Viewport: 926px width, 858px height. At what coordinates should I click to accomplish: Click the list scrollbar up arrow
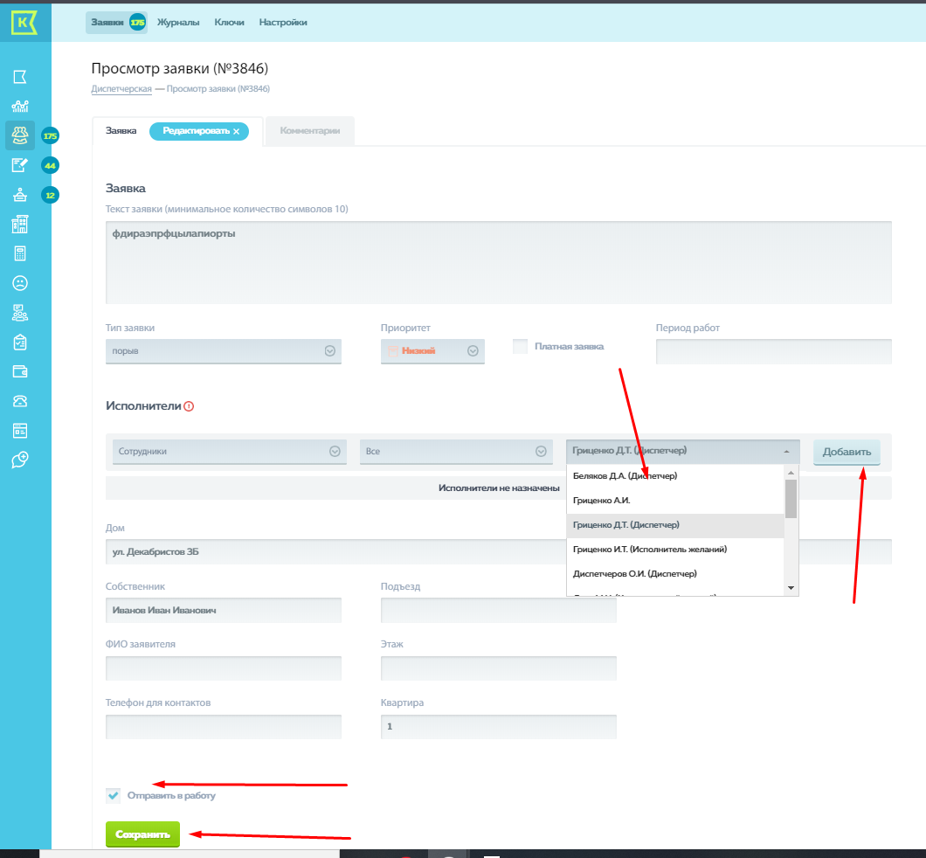coord(791,473)
